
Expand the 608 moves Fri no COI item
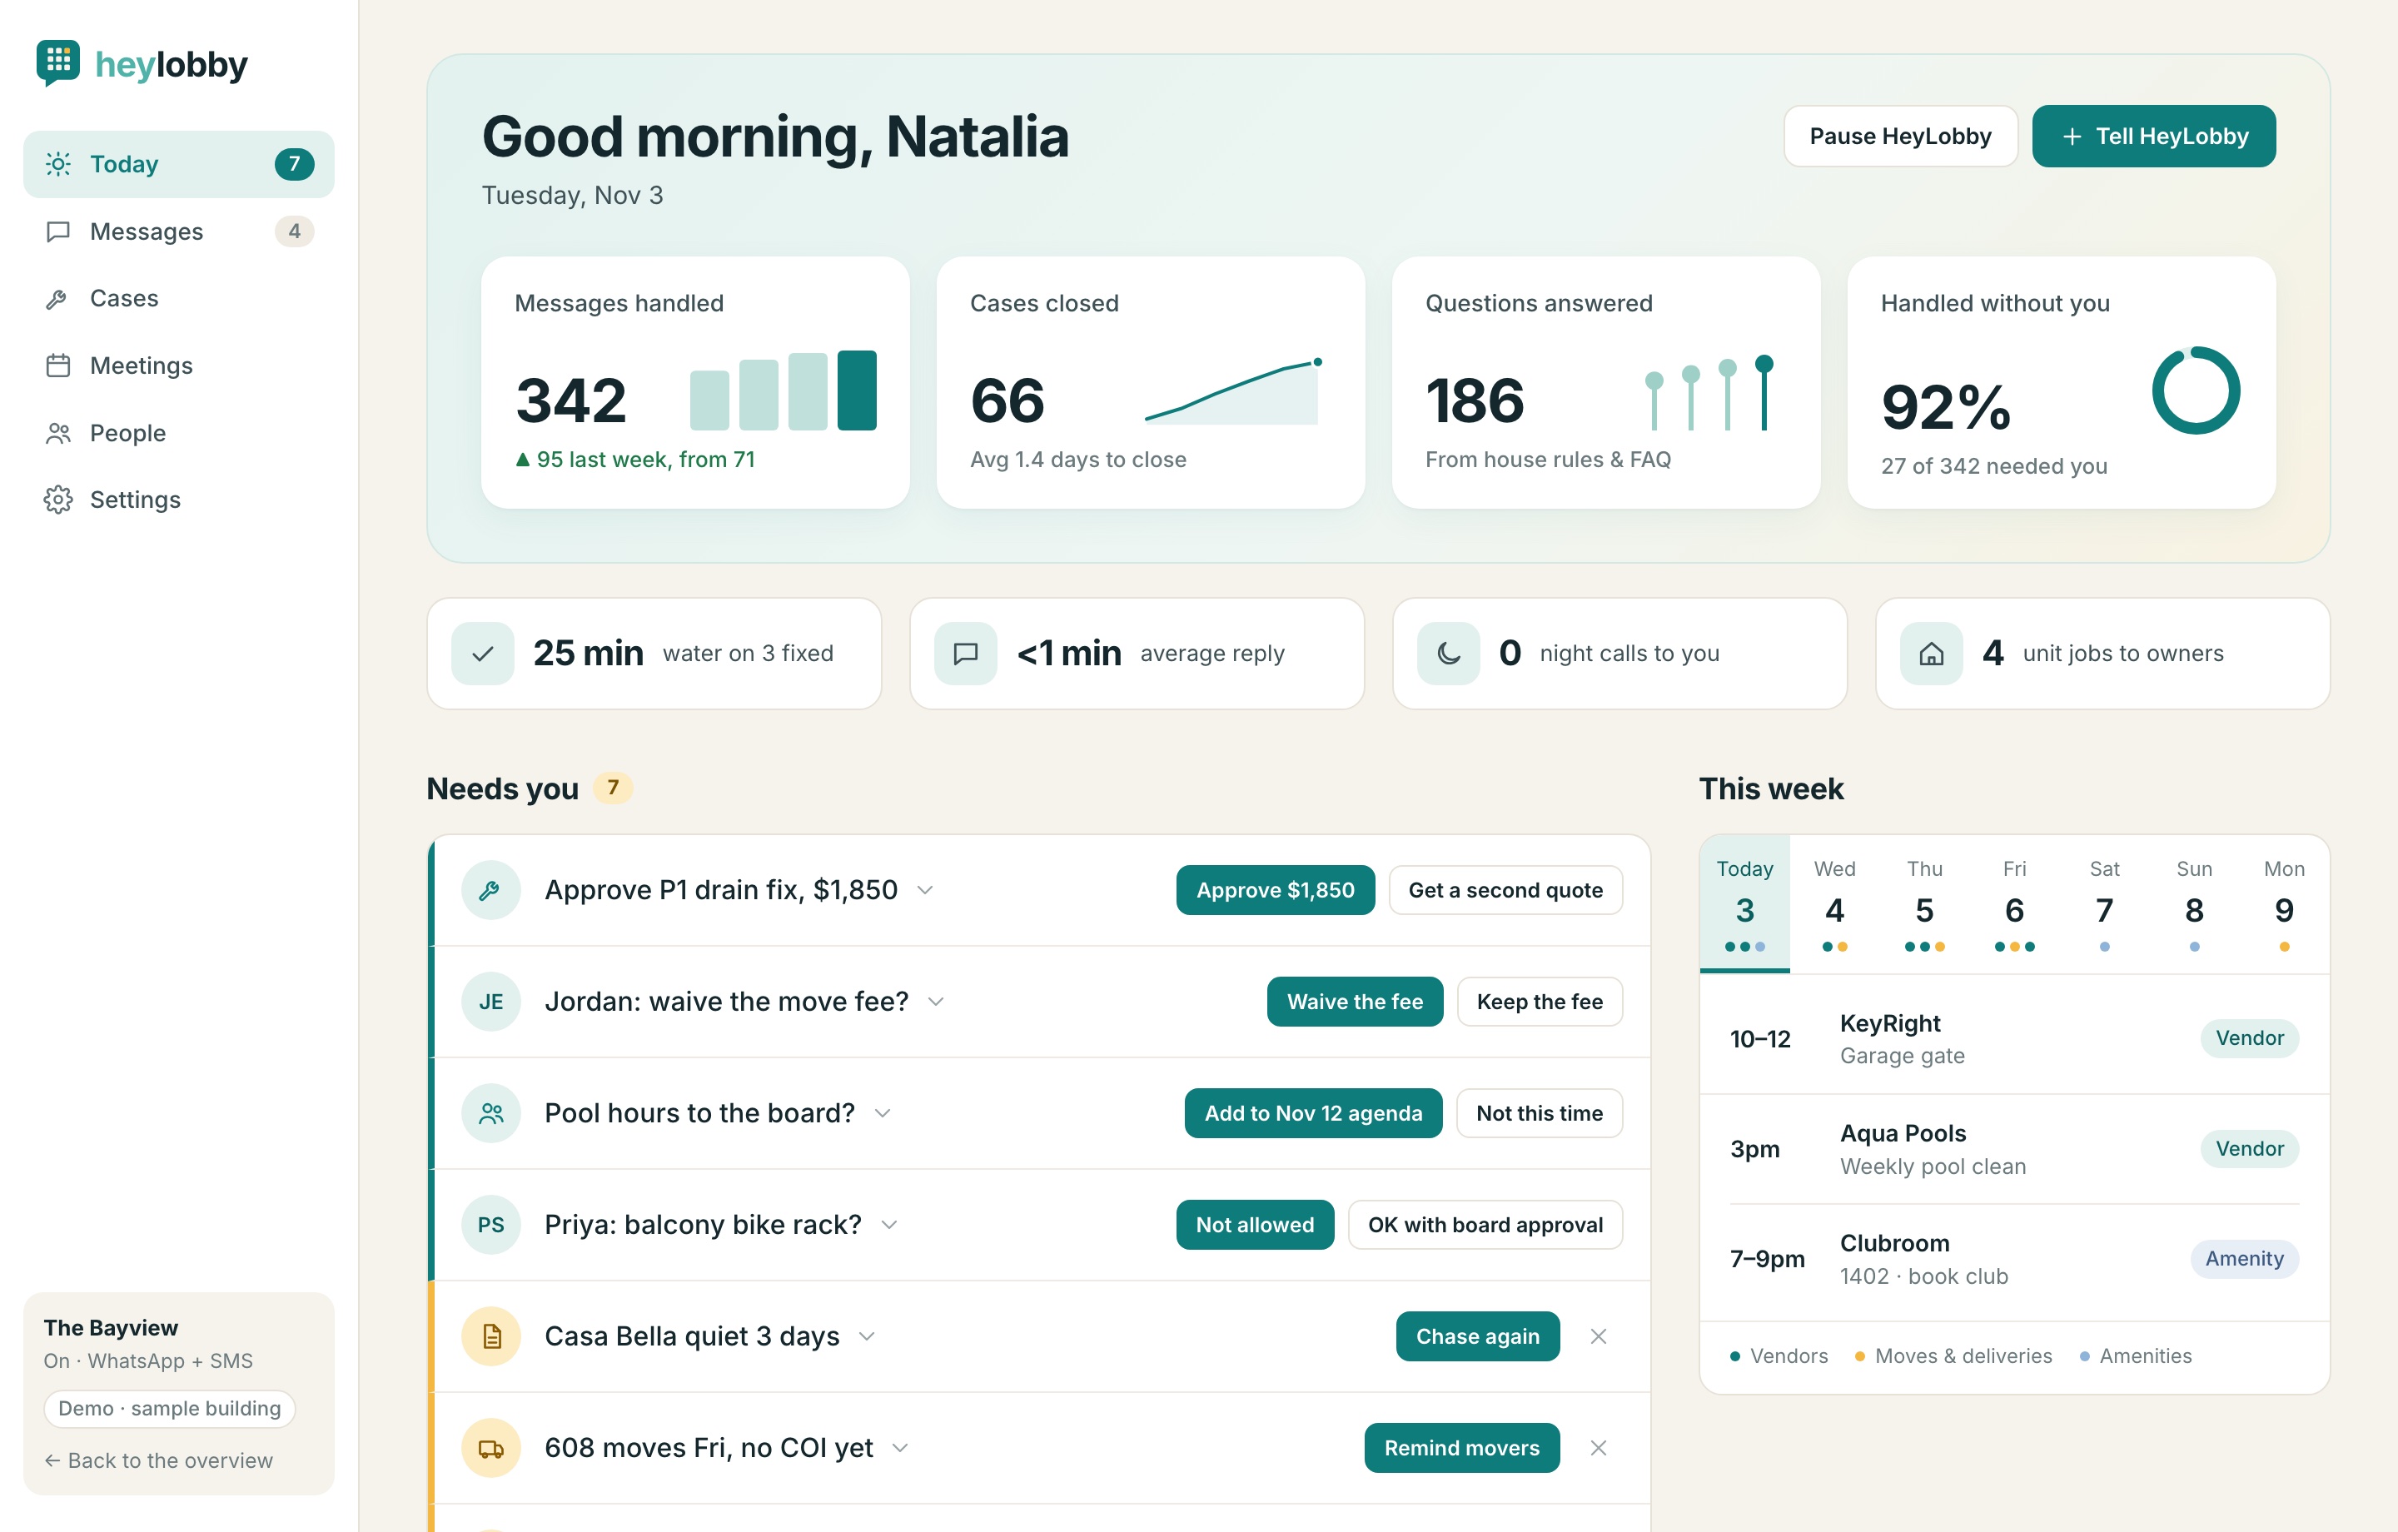click(x=900, y=1447)
